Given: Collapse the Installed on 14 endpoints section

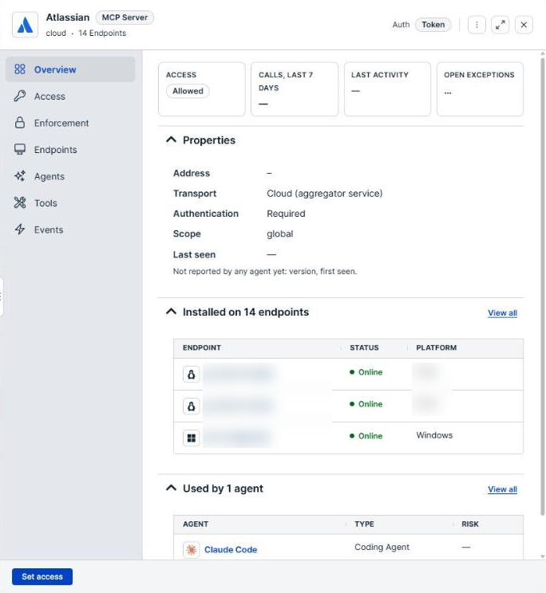Looking at the screenshot, I should pos(171,312).
